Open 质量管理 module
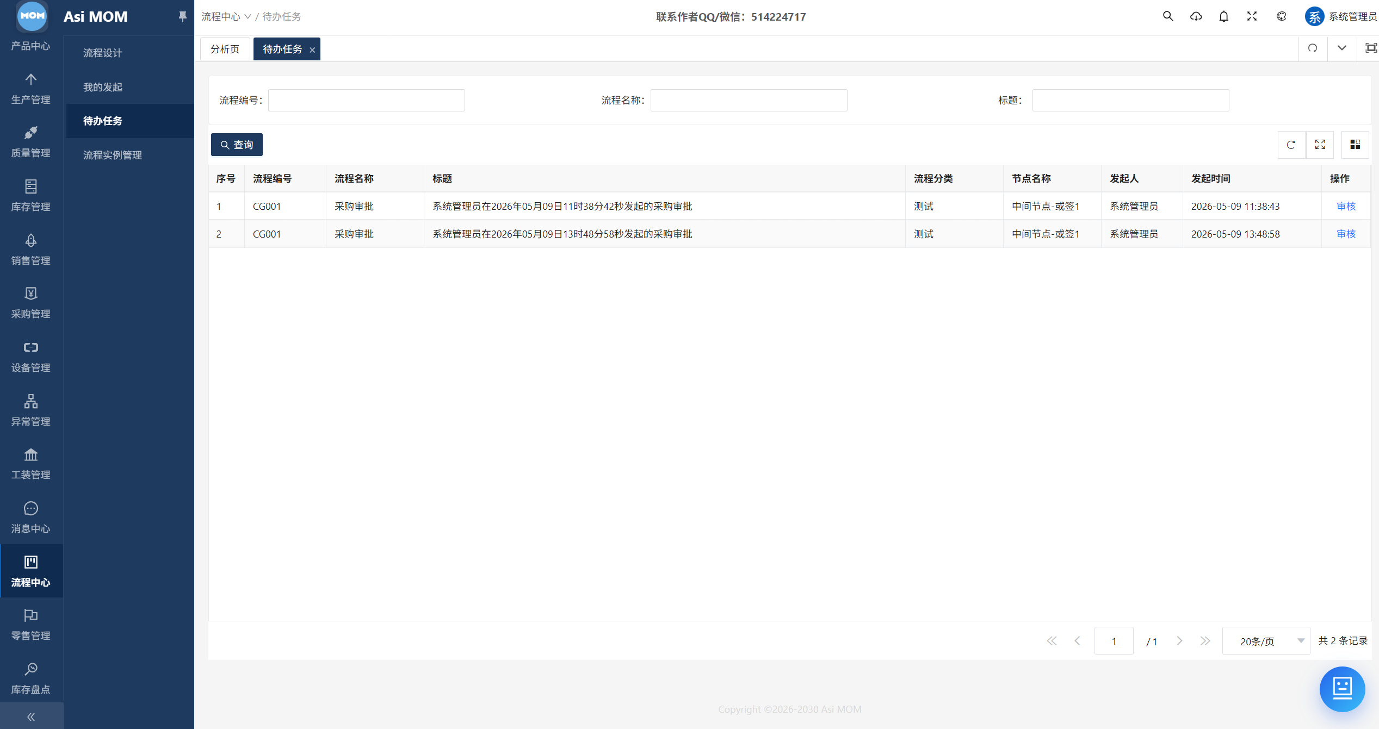This screenshot has height=729, width=1379. pyautogui.click(x=31, y=142)
